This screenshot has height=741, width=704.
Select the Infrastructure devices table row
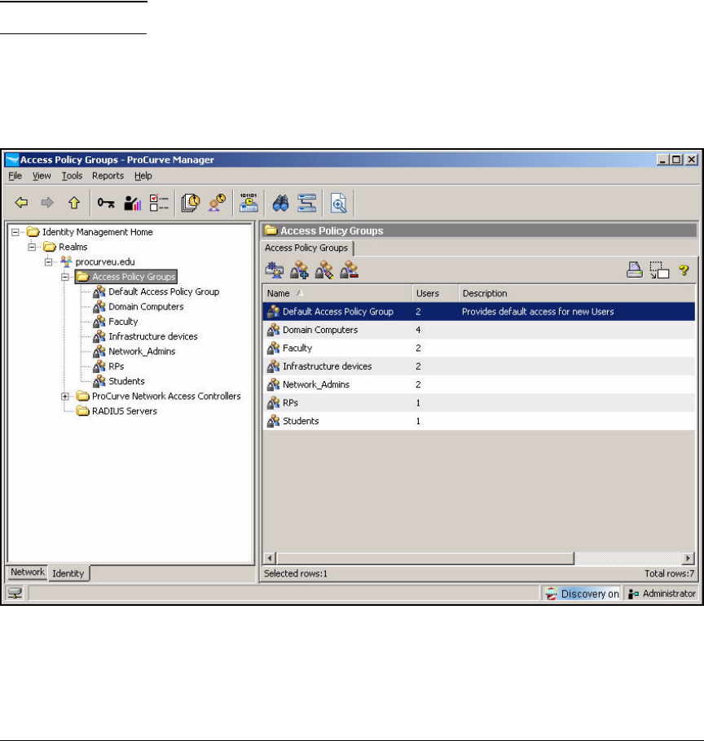click(478, 366)
